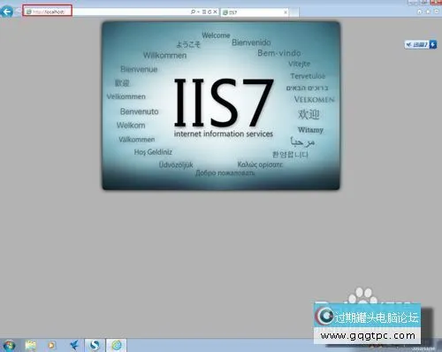Click the compatibility view icon
Image resolution: width=442 pixels, height=352 pixels.
pos(204,11)
